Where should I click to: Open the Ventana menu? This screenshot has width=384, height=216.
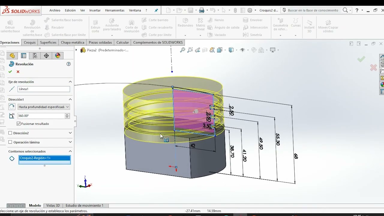(x=135, y=10)
